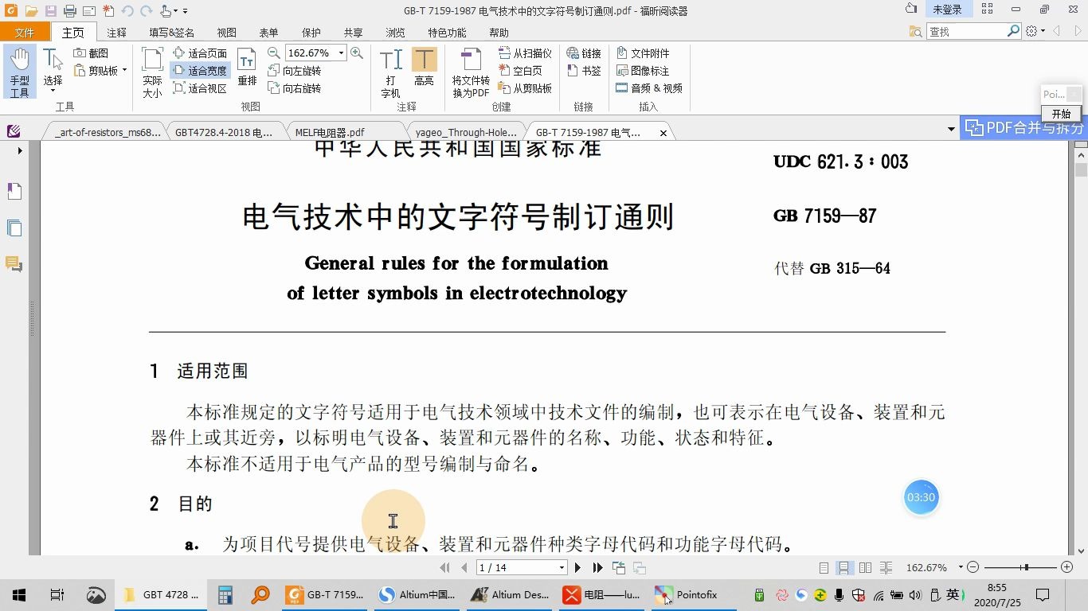Switch to the MELF电阻器.pdf document tab
The width and height of the screenshot is (1088, 611).
[330, 132]
